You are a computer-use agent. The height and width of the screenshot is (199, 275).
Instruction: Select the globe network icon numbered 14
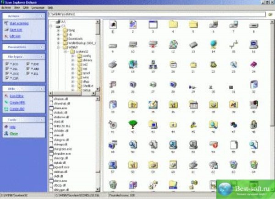click(214, 44)
